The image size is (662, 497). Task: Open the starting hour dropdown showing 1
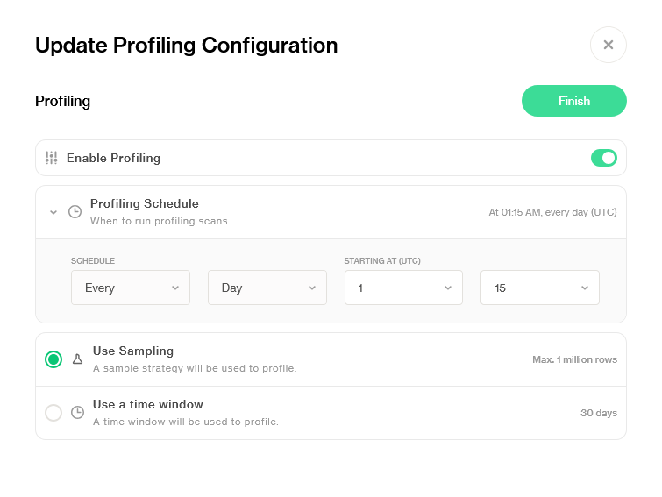[x=403, y=288]
